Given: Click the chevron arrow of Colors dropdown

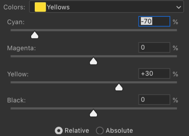Looking at the screenshot, I should (178, 7).
